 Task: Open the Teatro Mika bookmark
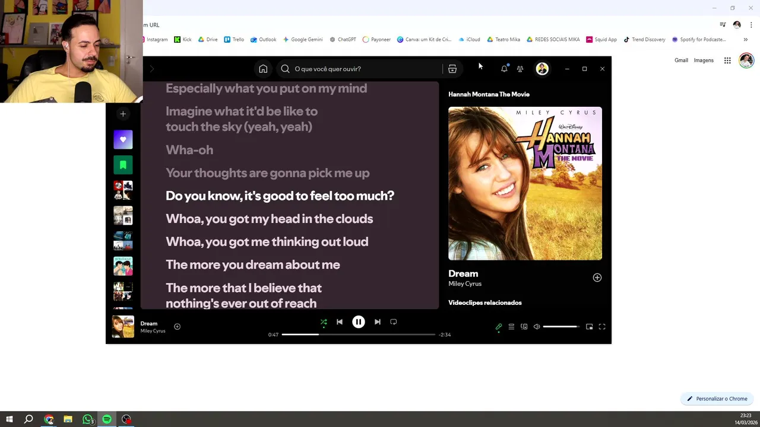click(x=503, y=40)
